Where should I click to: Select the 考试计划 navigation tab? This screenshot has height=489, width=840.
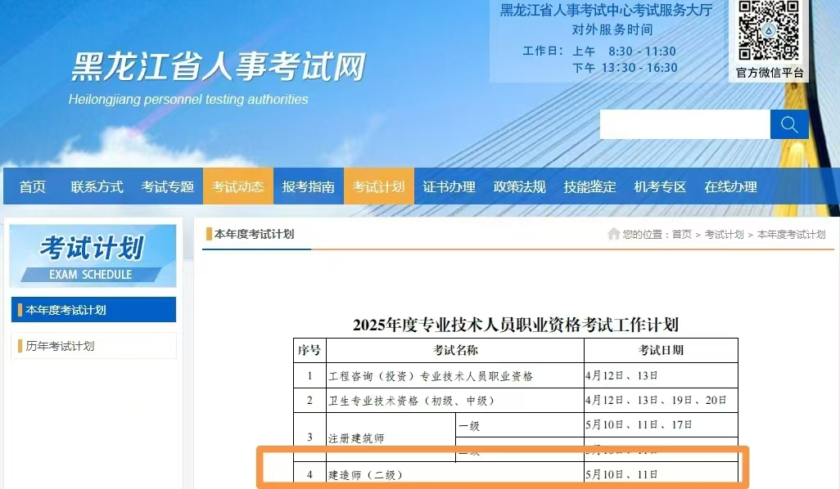click(378, 186)
